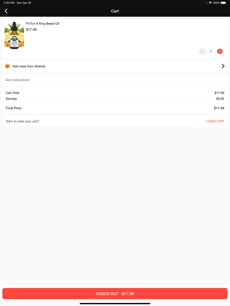Tap the $17.99 product price
Viewport: 230px width, 306px height.
32,29
